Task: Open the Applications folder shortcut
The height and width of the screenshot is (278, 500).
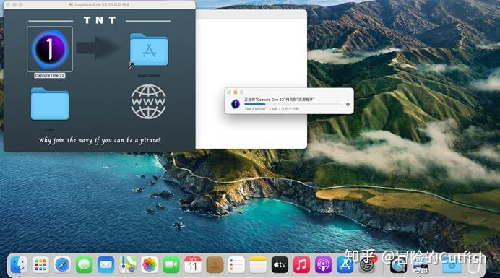Action: pos(149,51)
